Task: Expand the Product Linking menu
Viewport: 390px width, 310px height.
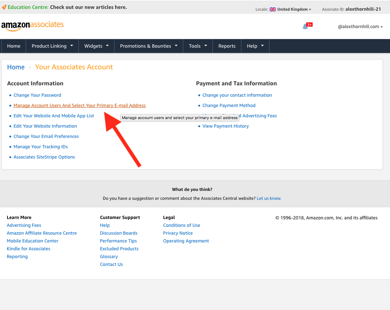Action: coord(52,46)
